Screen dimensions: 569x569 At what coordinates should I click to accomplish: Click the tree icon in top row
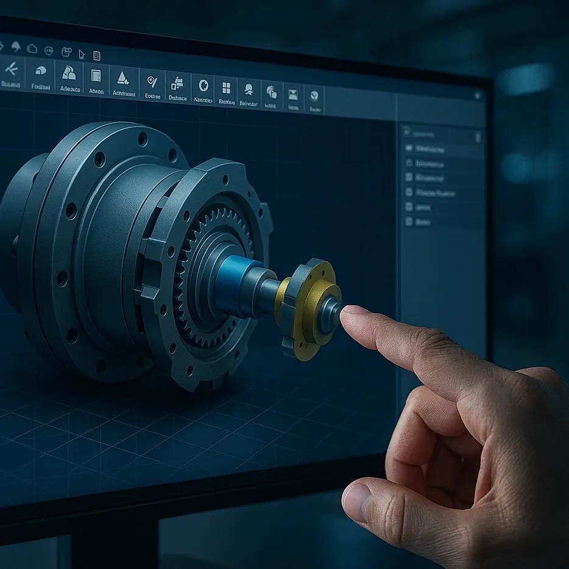(x=15, y=46)
